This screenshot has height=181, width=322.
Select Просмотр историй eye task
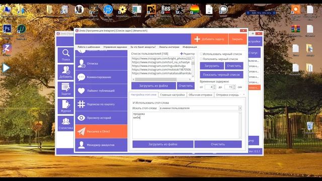click(x=101, y=118)
